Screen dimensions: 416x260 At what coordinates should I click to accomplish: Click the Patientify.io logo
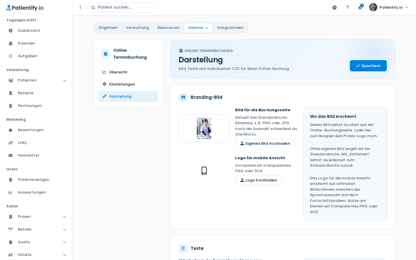click(x=25, y=8)
